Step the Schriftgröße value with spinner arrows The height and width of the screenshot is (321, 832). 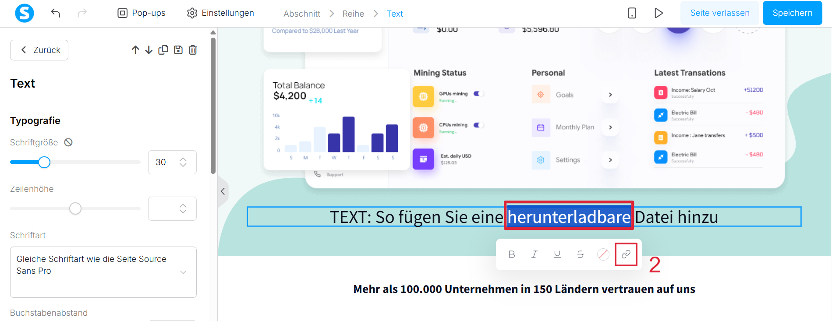tap(183, 162)
